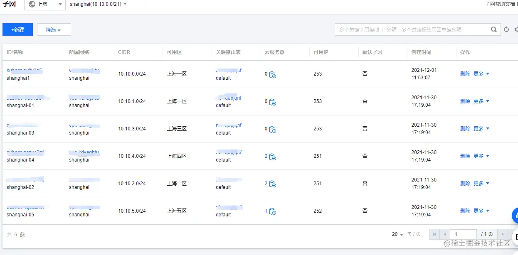Click the 2021-12-01 11:53:07 creation time
The image size is (518, 255).
(424, 74)
